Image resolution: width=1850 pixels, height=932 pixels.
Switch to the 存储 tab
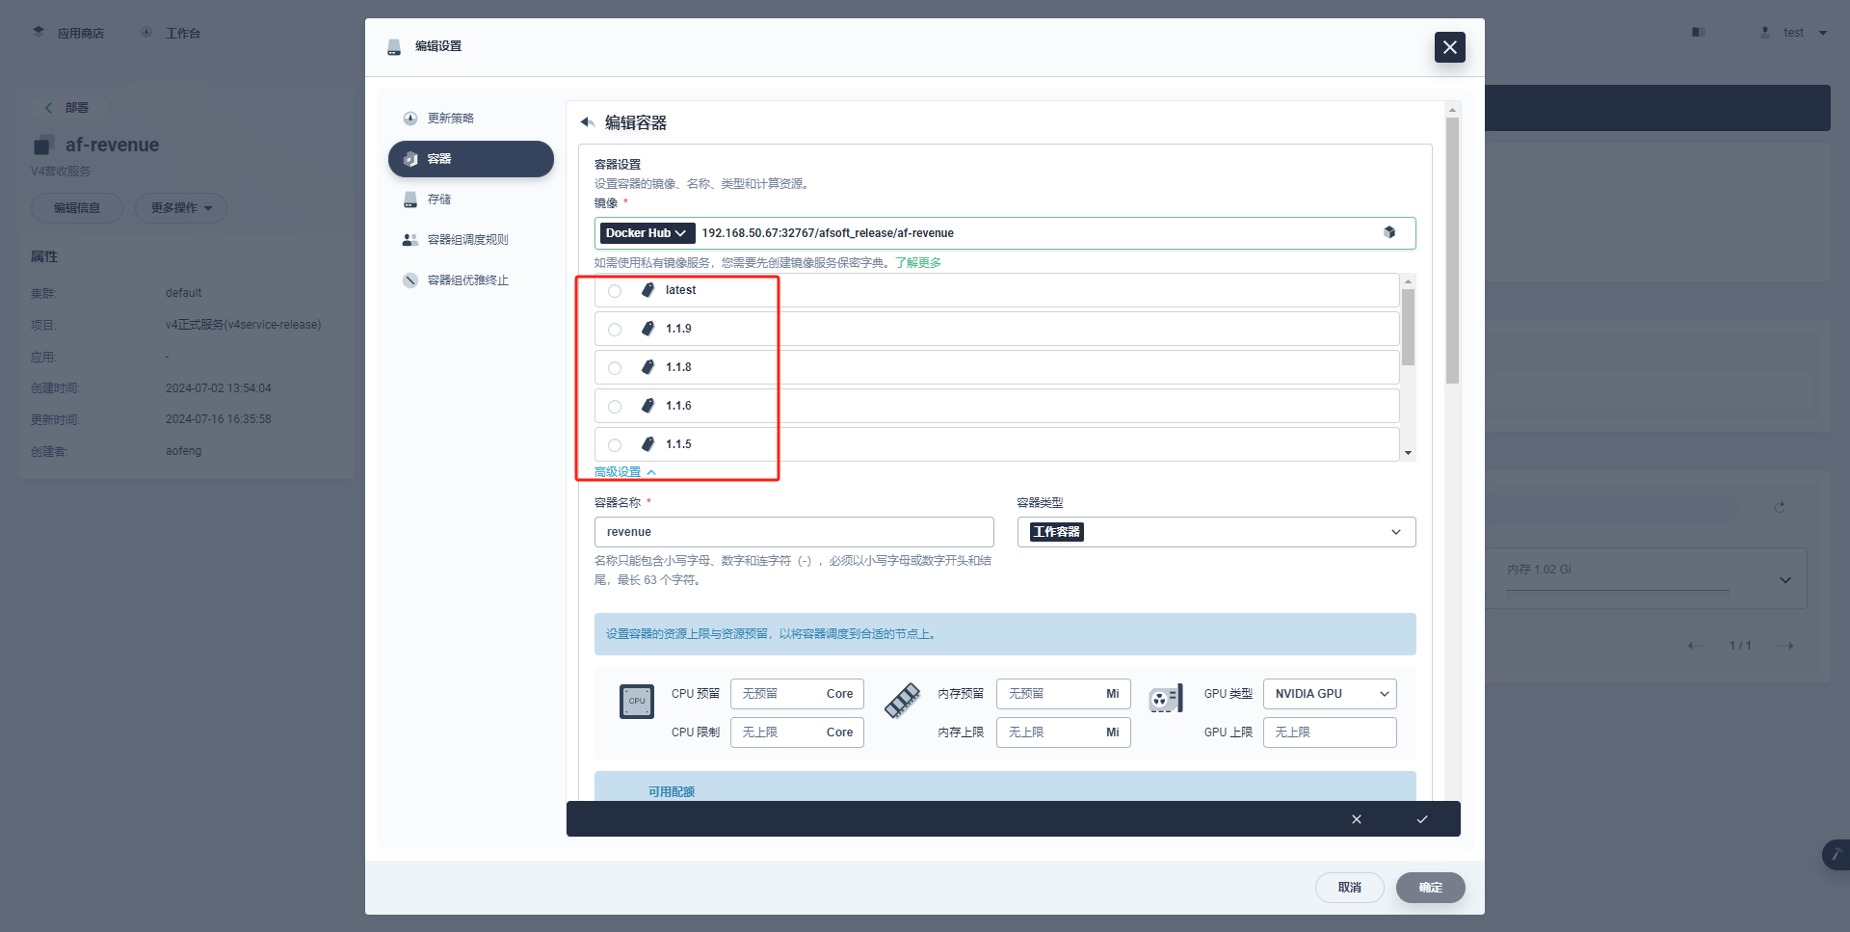pyautogui.click(x=470, y=200)
